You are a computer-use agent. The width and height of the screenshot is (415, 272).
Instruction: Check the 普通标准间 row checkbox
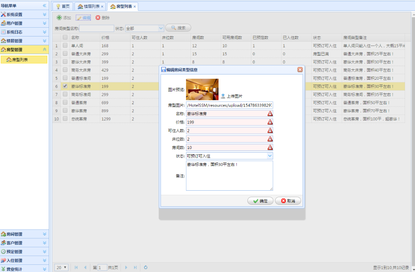(x=65, y=78)
